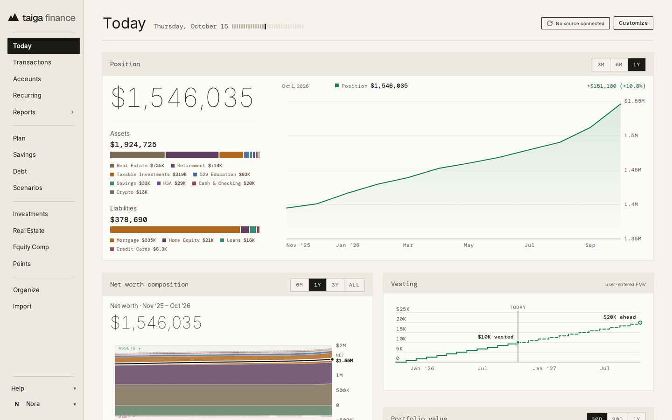The height and width of the screenshot is (420, 672).
Task: Click the No source connected button
Action: click(x=575, y=23)
